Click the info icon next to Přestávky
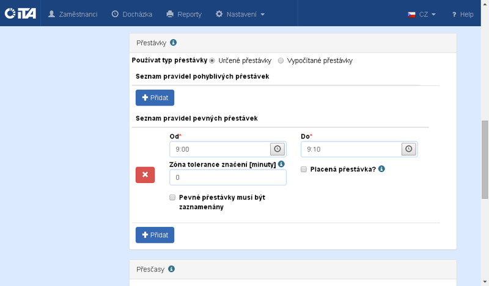The height and width of the screenshot is (286, 489). pyautogui.click(x=173, y=43)
